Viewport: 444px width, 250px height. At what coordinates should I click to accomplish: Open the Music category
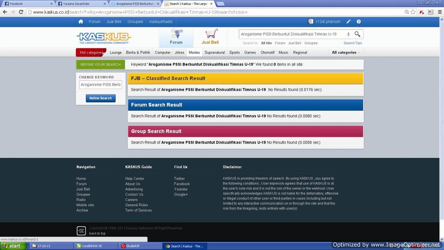point(283,52)
